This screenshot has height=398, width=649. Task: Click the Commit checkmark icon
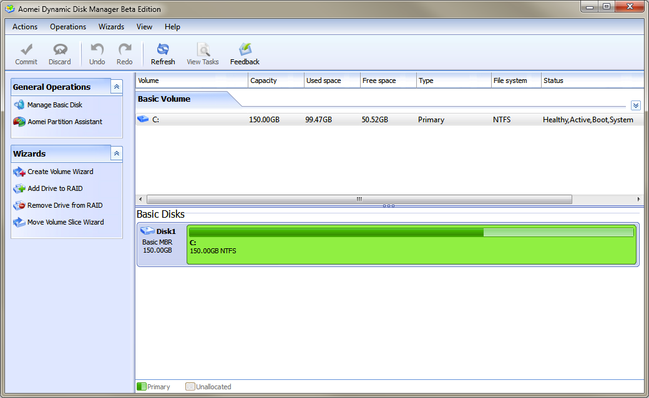(26, 49)
